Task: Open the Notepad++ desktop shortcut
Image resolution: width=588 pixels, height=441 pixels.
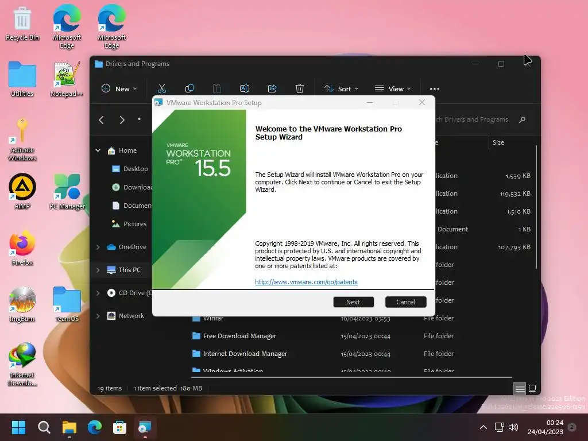Action: click(x=67, y=79)
